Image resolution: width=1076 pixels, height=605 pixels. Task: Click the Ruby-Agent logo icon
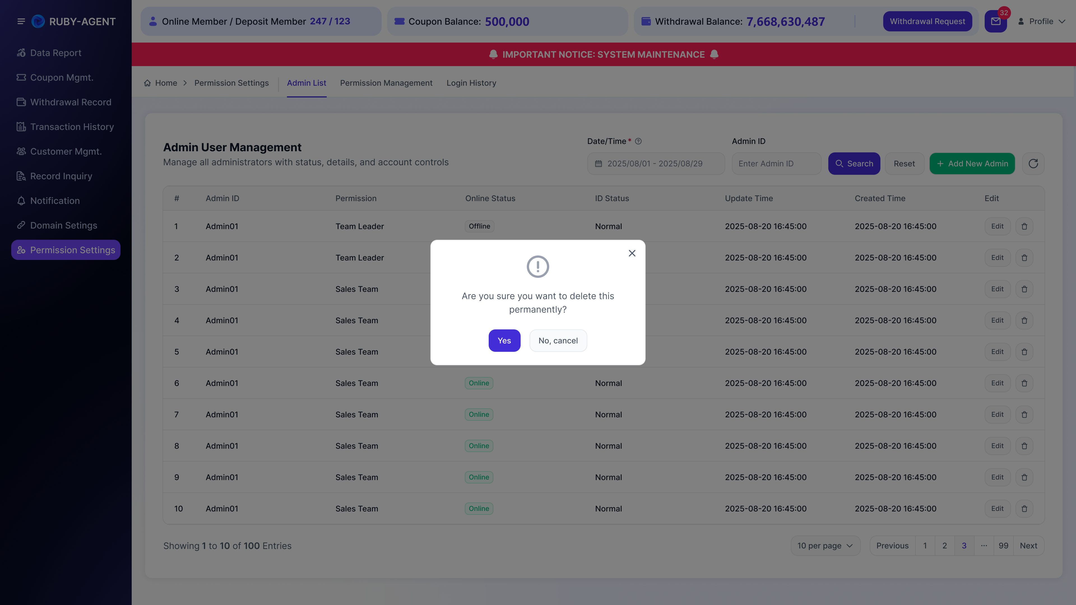point(38,21)
